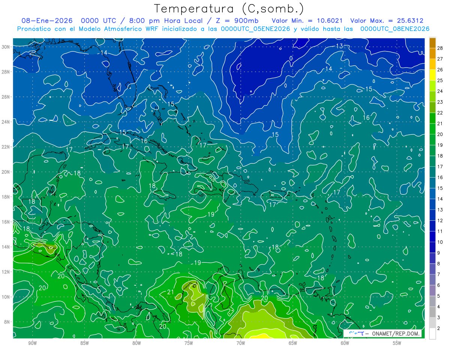Viewport: 450px width, 348px height.
Task: Click the '21' contour label near Colombia coast
Action: click(170, 292)
